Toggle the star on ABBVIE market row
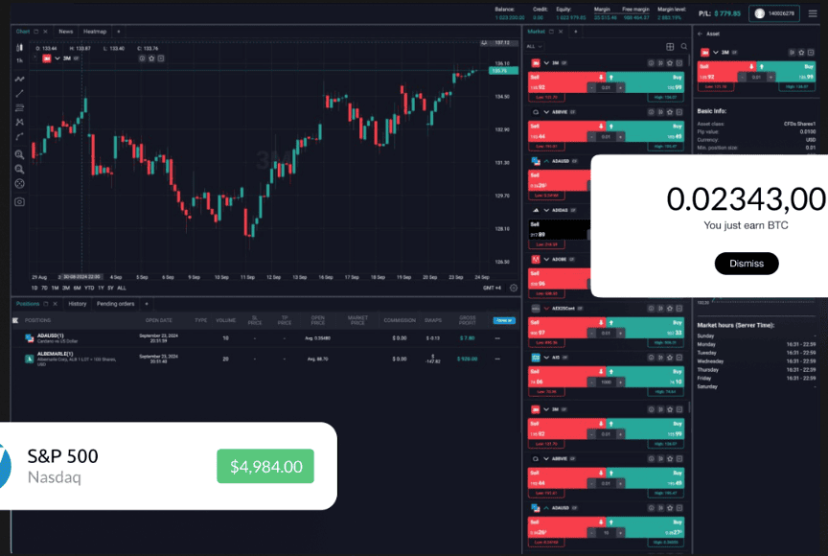 (670, 112)
